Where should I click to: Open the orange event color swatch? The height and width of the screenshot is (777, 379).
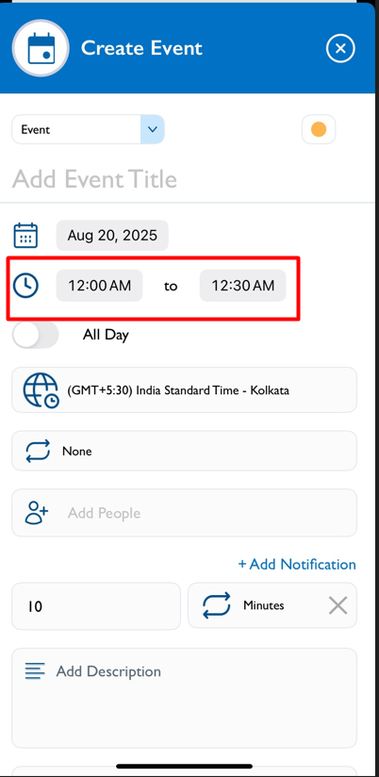[x=319, y=129]
